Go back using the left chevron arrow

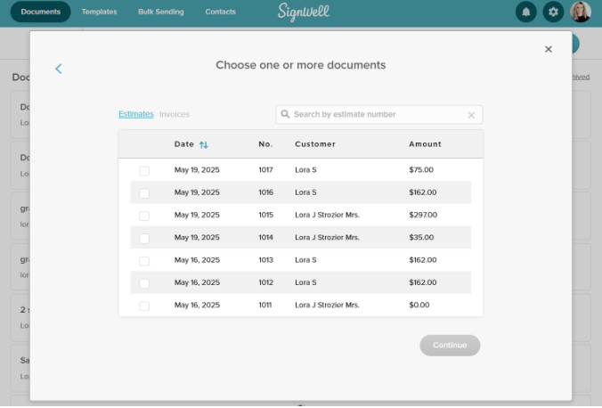tap(59, 69)
